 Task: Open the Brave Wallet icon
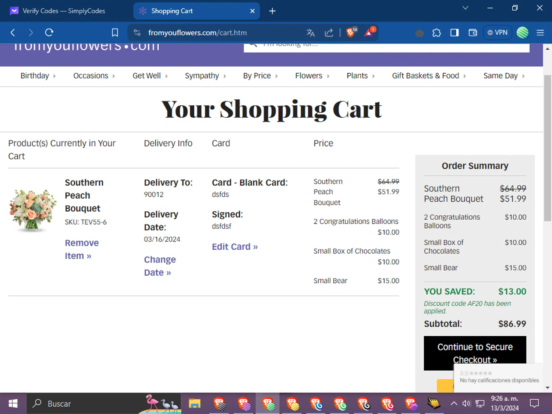tap(473, 33)
